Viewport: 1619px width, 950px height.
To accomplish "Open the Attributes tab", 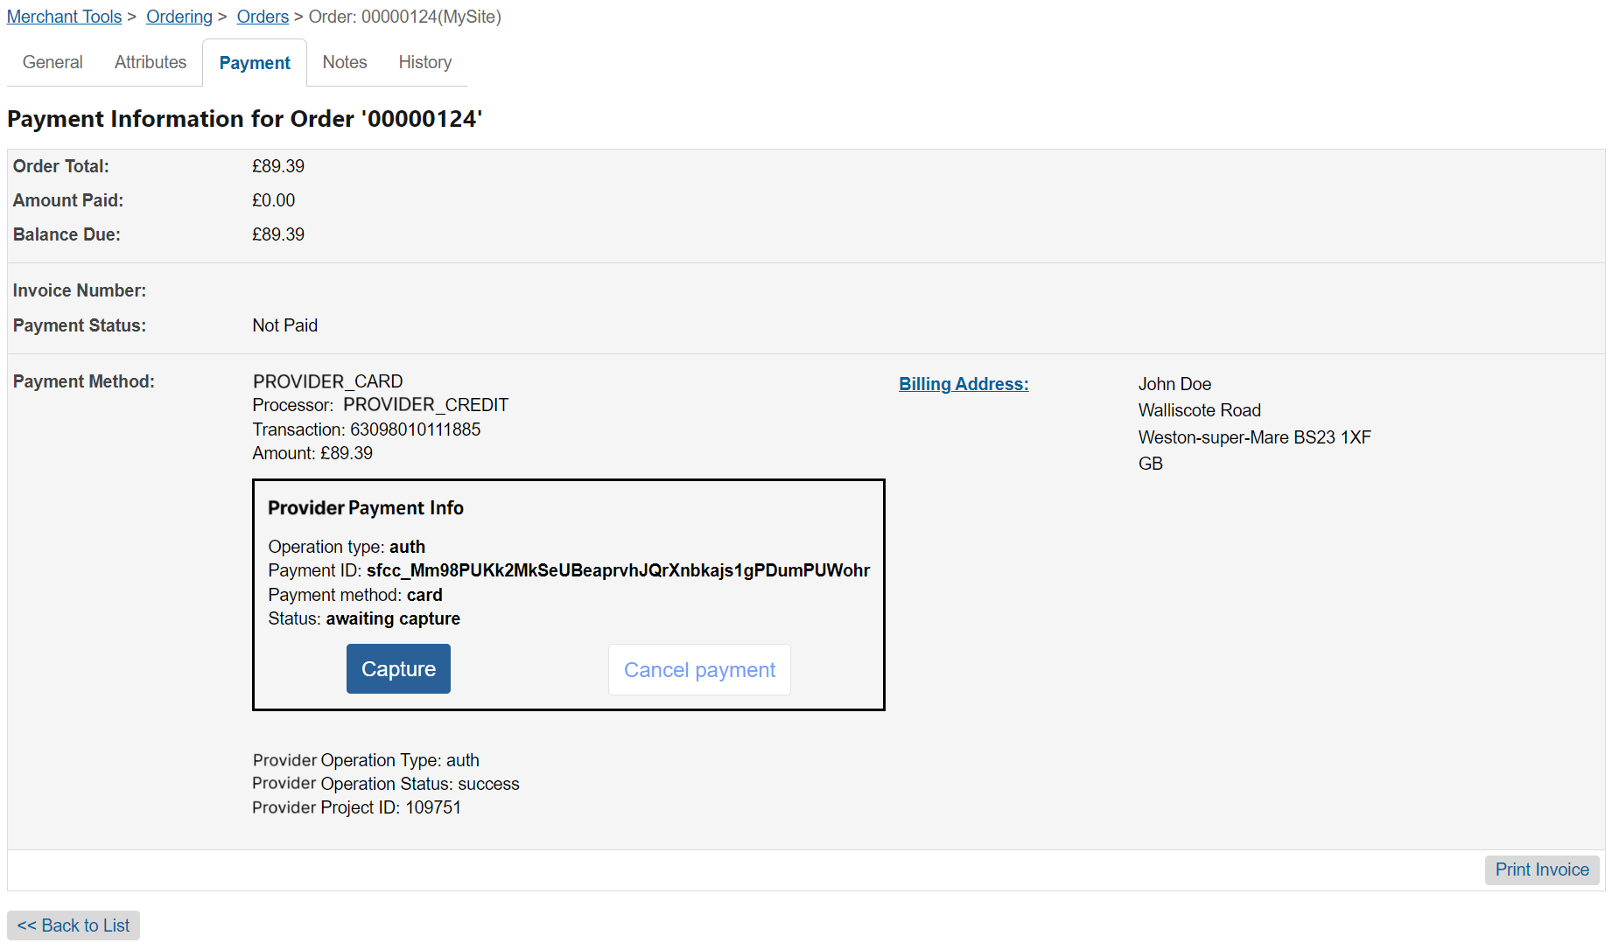I will tap(151, 62).
